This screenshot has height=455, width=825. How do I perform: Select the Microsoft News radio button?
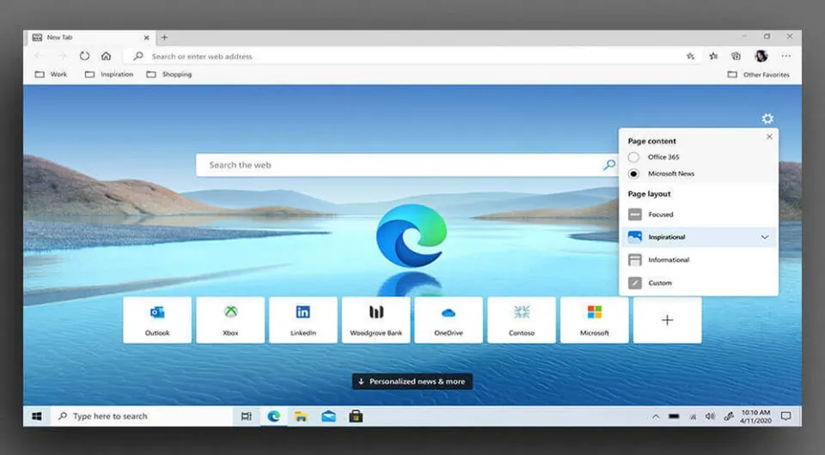click(633, 173)
